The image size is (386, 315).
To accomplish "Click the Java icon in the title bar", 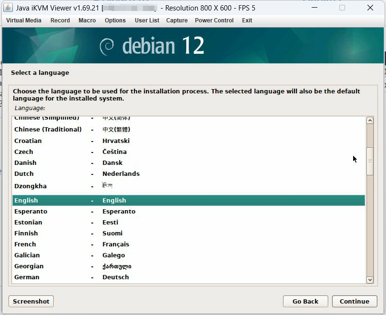I will pyautogui.click(x=8, y=8).
